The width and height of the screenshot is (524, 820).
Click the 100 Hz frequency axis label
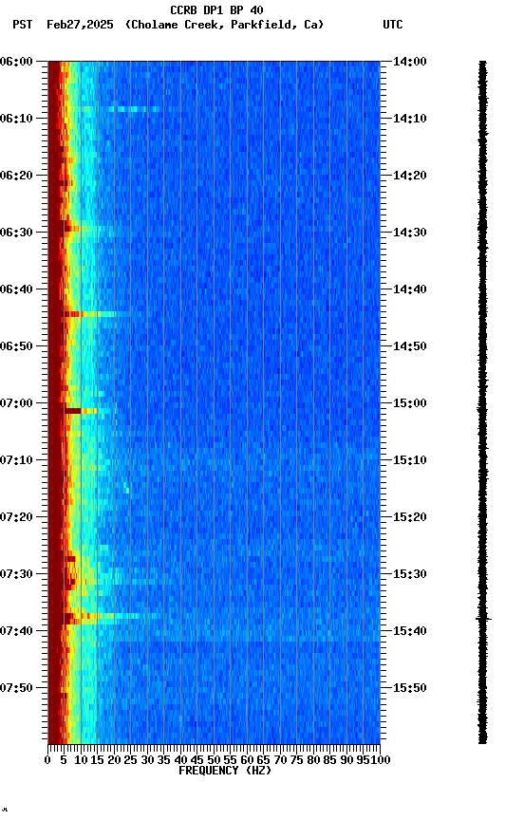click(381, 760)
